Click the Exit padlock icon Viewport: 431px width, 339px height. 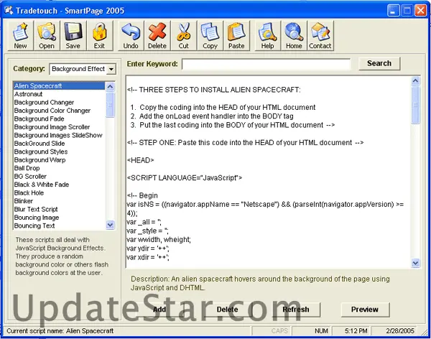[99, 35]
